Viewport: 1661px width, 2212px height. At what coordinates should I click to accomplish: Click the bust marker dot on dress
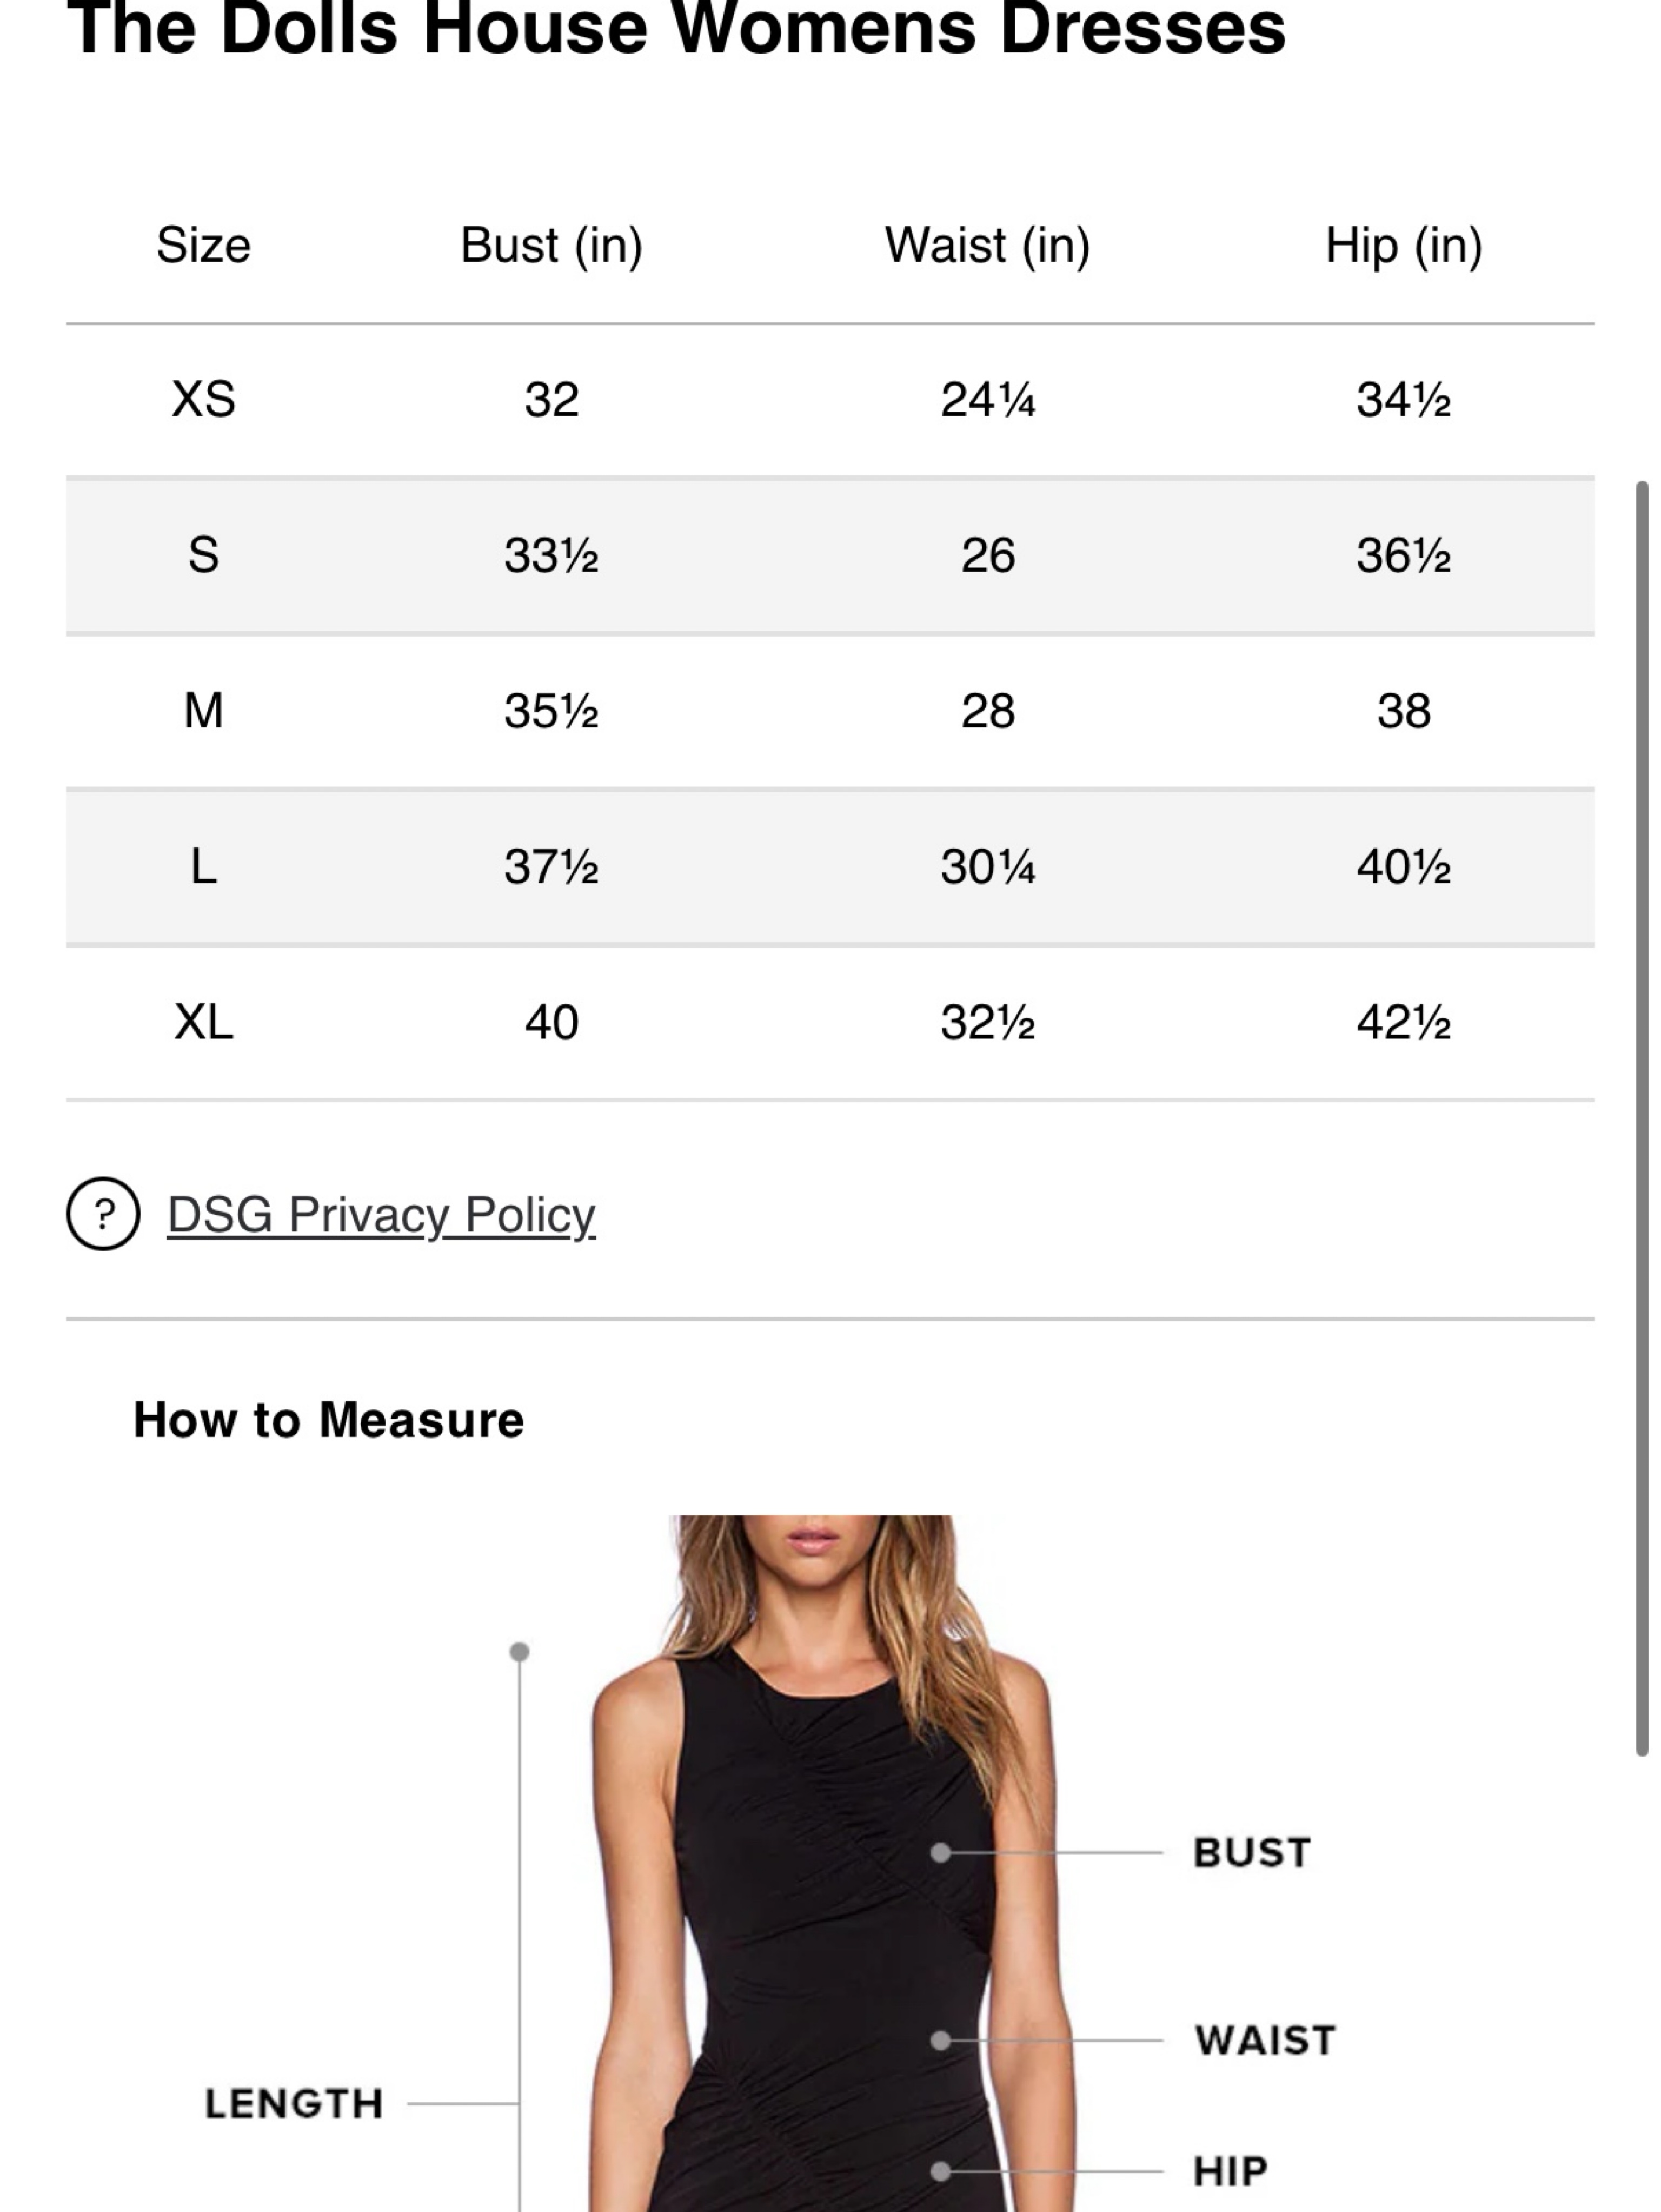click(x=940, y=1853)
